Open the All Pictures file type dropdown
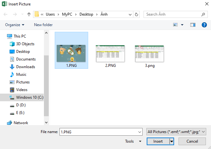The height and width of the screenshot is (149, 211). click(x=176, y=132)
